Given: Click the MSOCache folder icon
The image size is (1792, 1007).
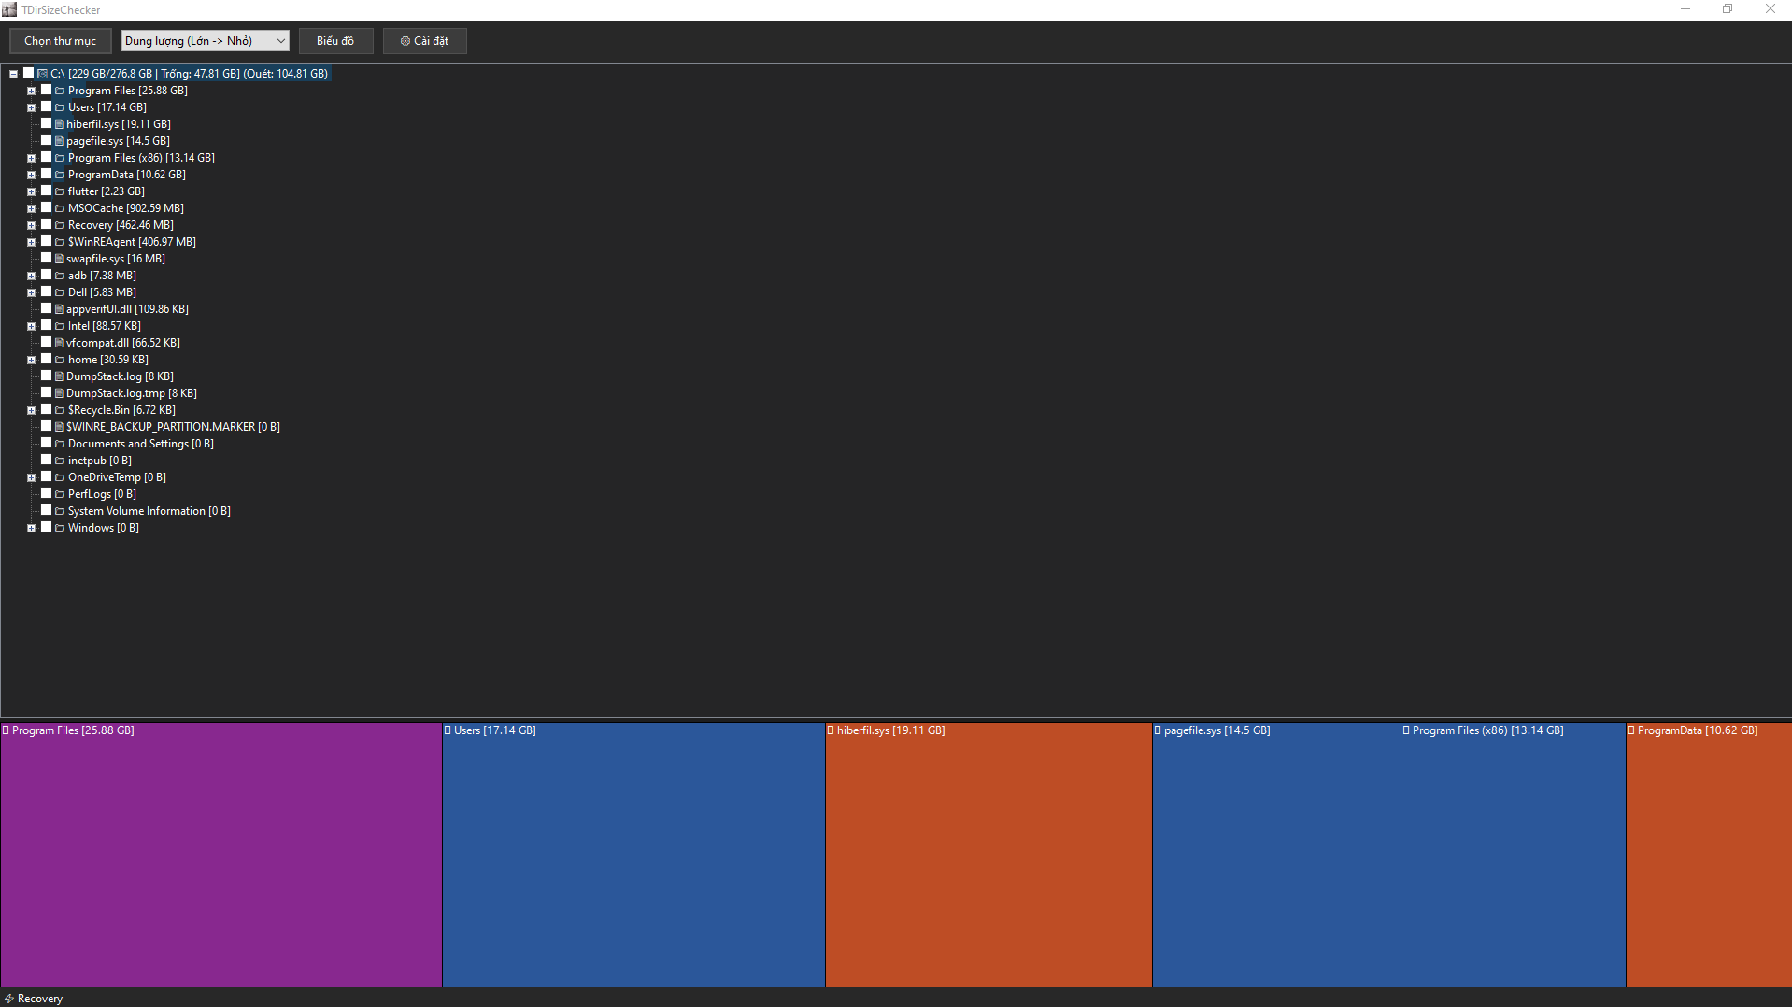Looking at the screenshot, I should pos(60,208).
